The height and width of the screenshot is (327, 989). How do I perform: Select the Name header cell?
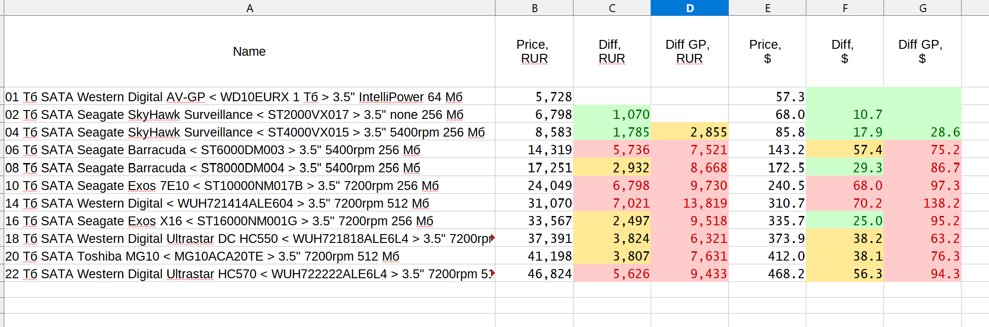click(x=249, y=52)
